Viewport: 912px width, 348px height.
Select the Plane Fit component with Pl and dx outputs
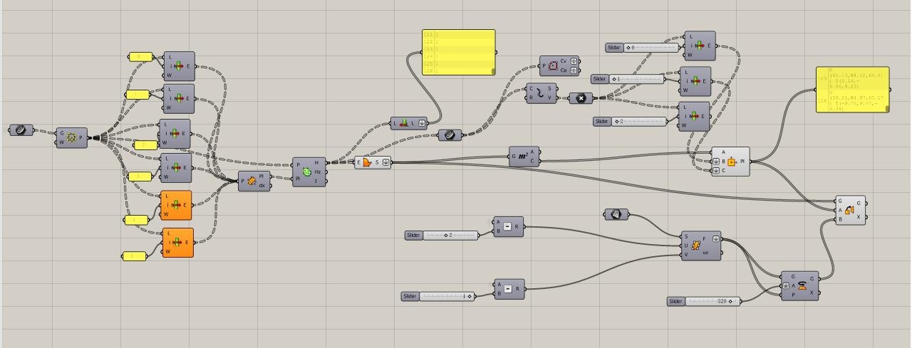[254, 181]
